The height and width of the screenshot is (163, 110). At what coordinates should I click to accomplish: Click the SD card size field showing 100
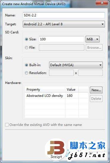coord(62,39)
